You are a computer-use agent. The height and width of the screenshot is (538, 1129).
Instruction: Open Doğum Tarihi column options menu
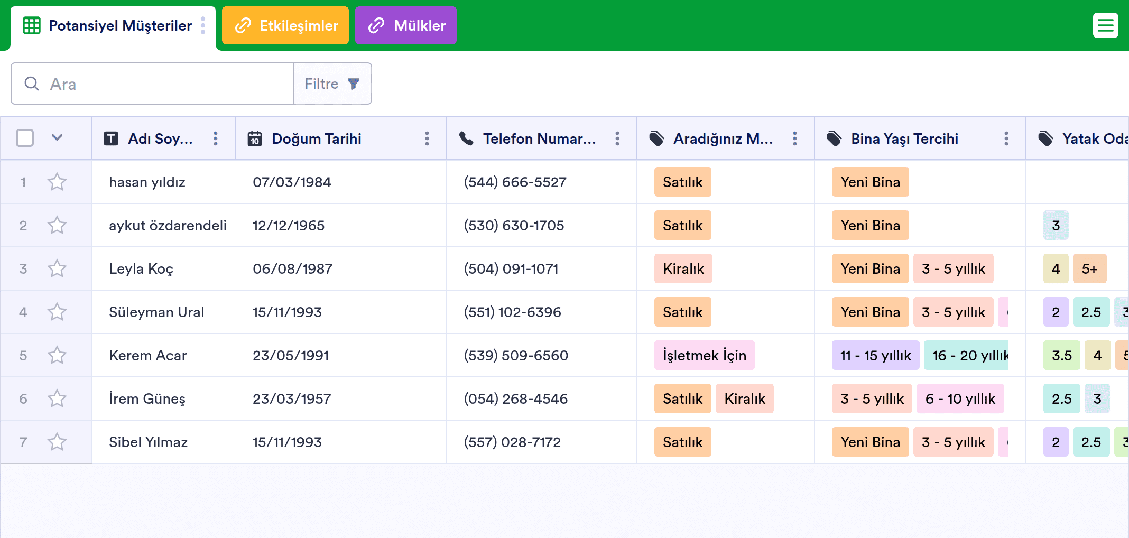[x=427, y=138]
